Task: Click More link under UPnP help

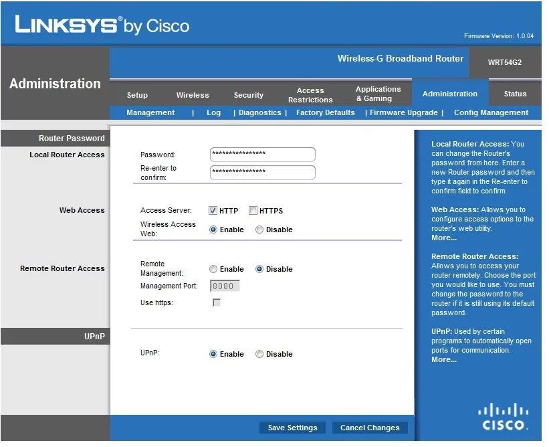Action: click(443, 359)
